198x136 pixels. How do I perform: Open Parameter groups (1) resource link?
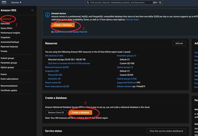tap(126, 56)
